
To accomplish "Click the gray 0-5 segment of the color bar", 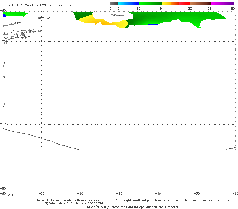I will pyautogui.click(x=114, y=4).
